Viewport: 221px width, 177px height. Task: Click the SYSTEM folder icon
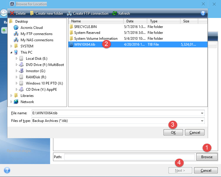(x=16, y=46)
